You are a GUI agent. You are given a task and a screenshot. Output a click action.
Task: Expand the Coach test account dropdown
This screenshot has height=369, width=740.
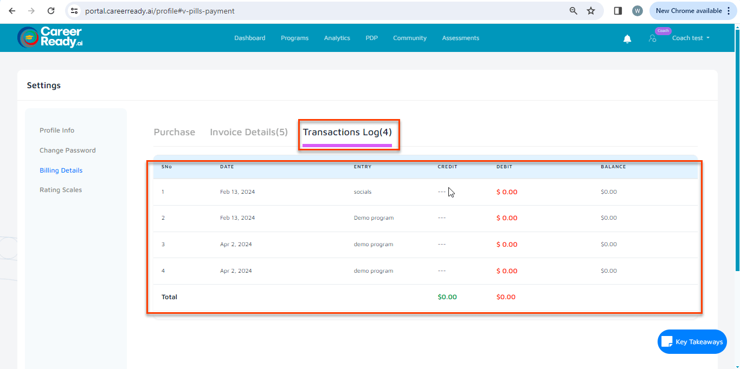point(691,38)
